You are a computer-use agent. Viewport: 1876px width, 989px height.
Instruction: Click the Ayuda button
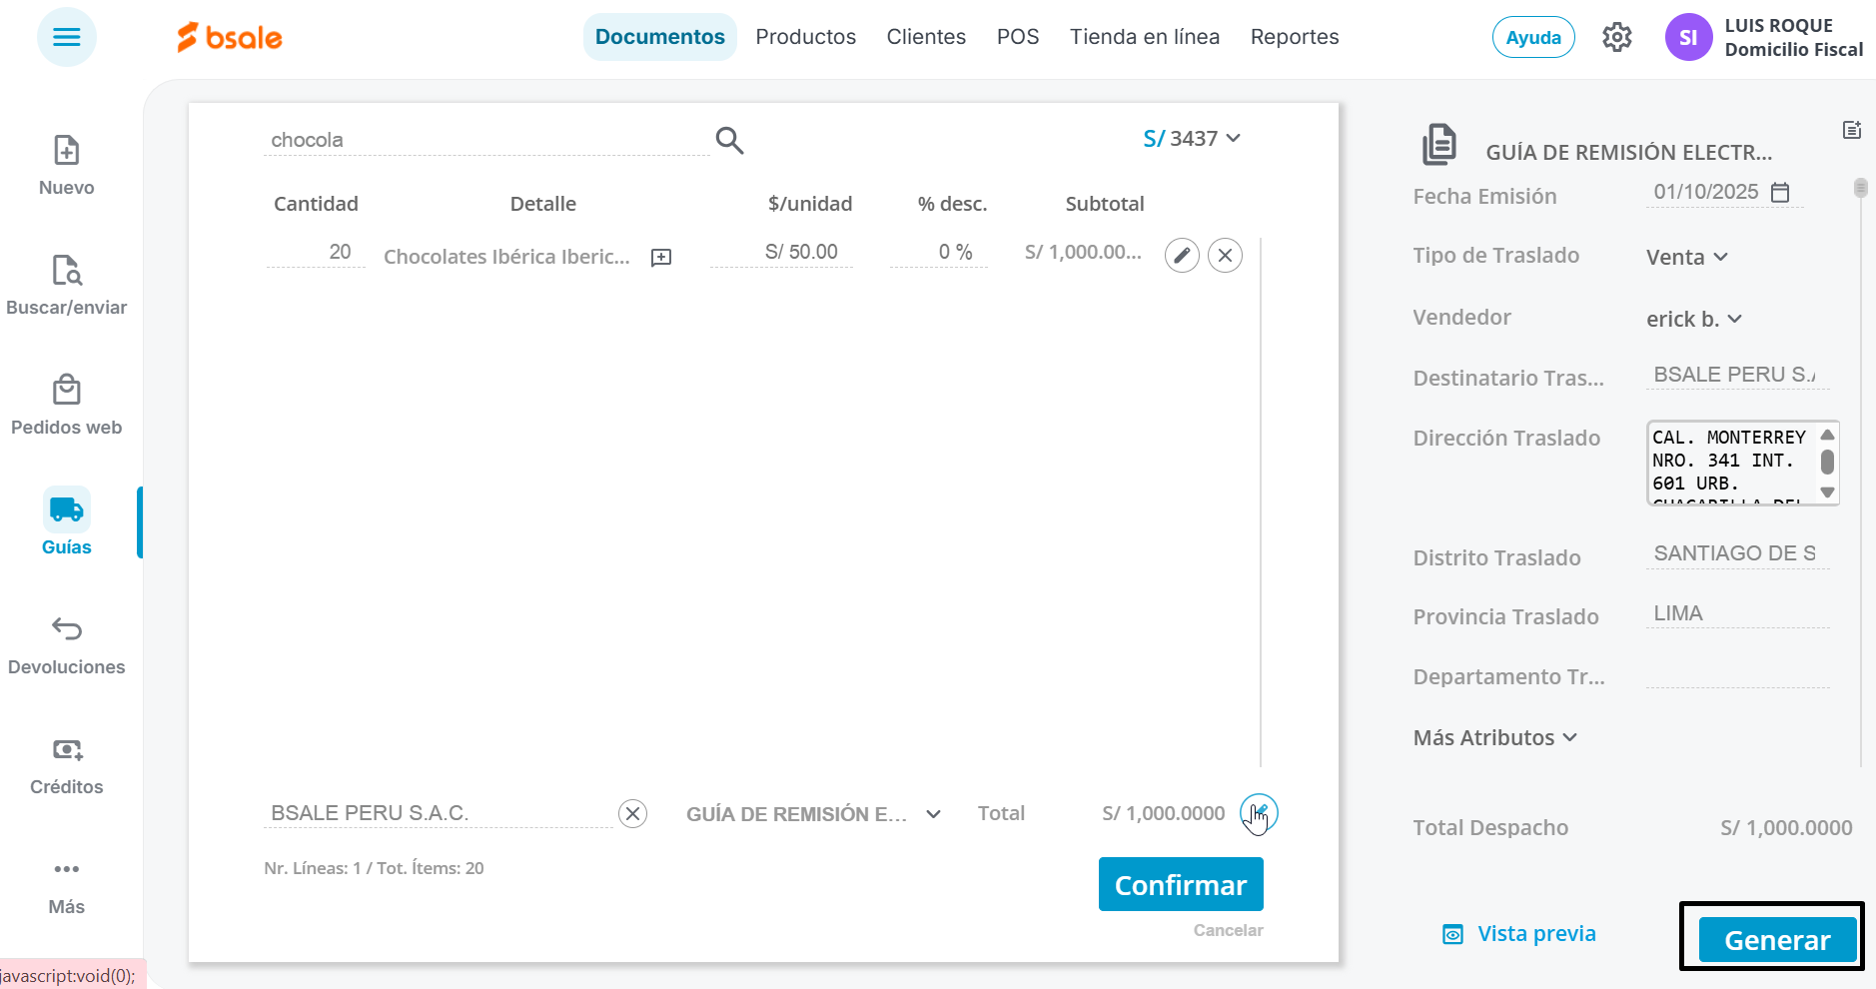pyautogui.click(x=1533, y=37)
